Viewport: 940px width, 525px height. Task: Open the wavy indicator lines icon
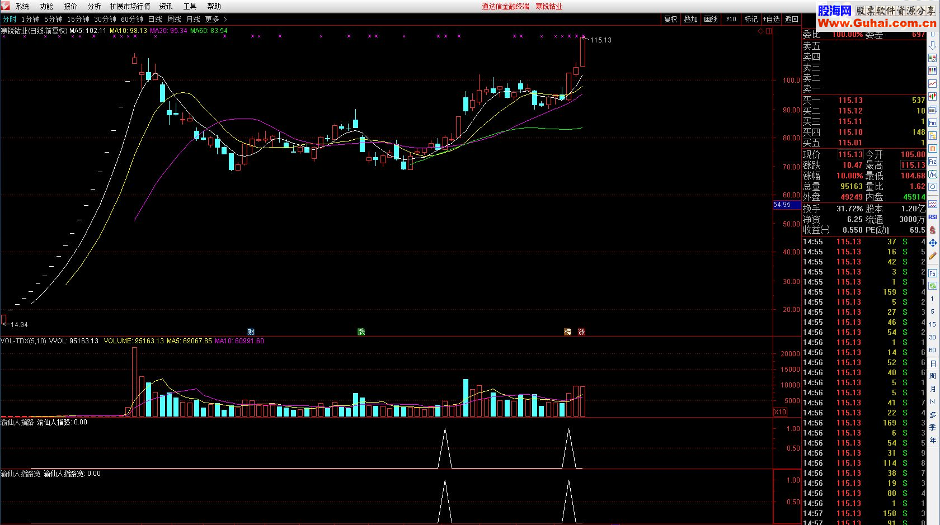pyautogui.click(x=933, y=204)
